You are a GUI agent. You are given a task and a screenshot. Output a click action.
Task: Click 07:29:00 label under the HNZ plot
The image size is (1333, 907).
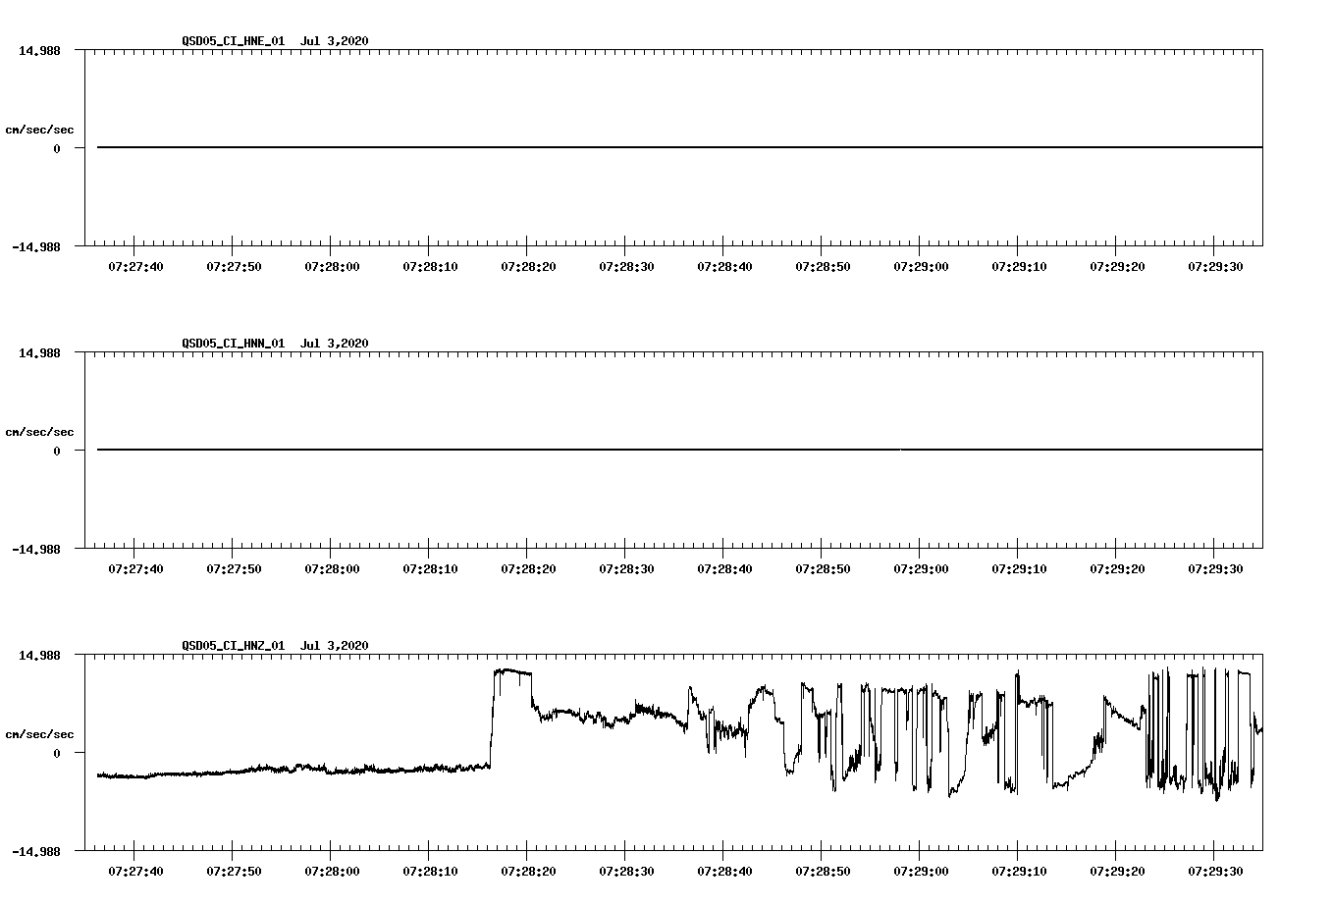(x=921, y=871)
